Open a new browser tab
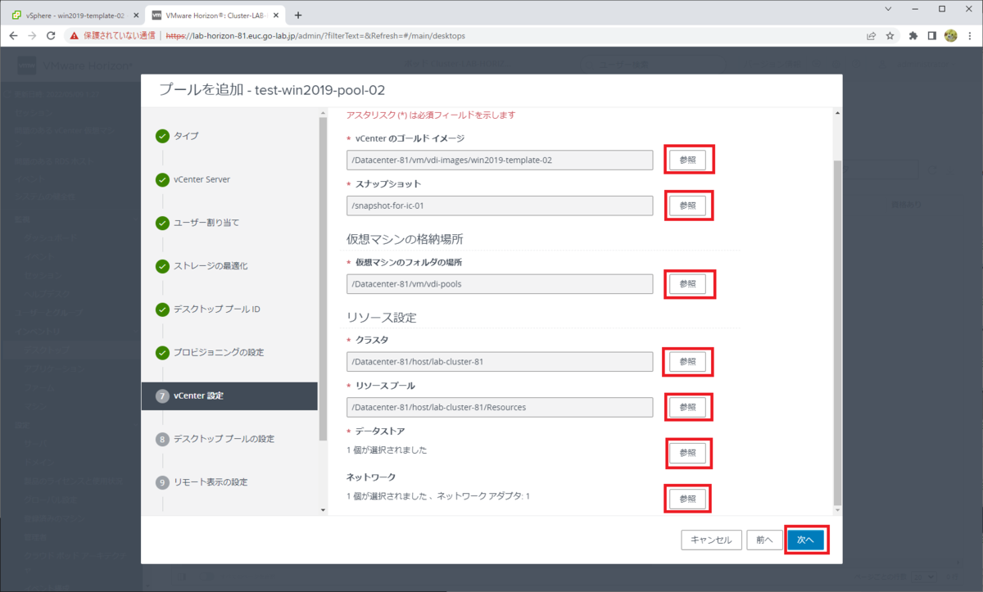Screen dimensions: 983x592 (298, 15)
